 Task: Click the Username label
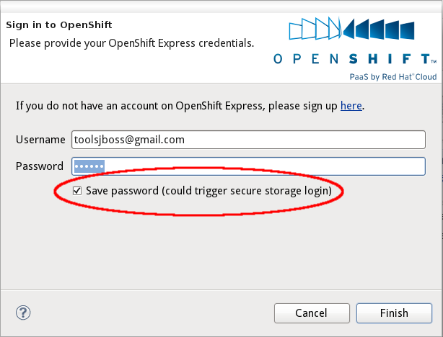coord(40,140)
